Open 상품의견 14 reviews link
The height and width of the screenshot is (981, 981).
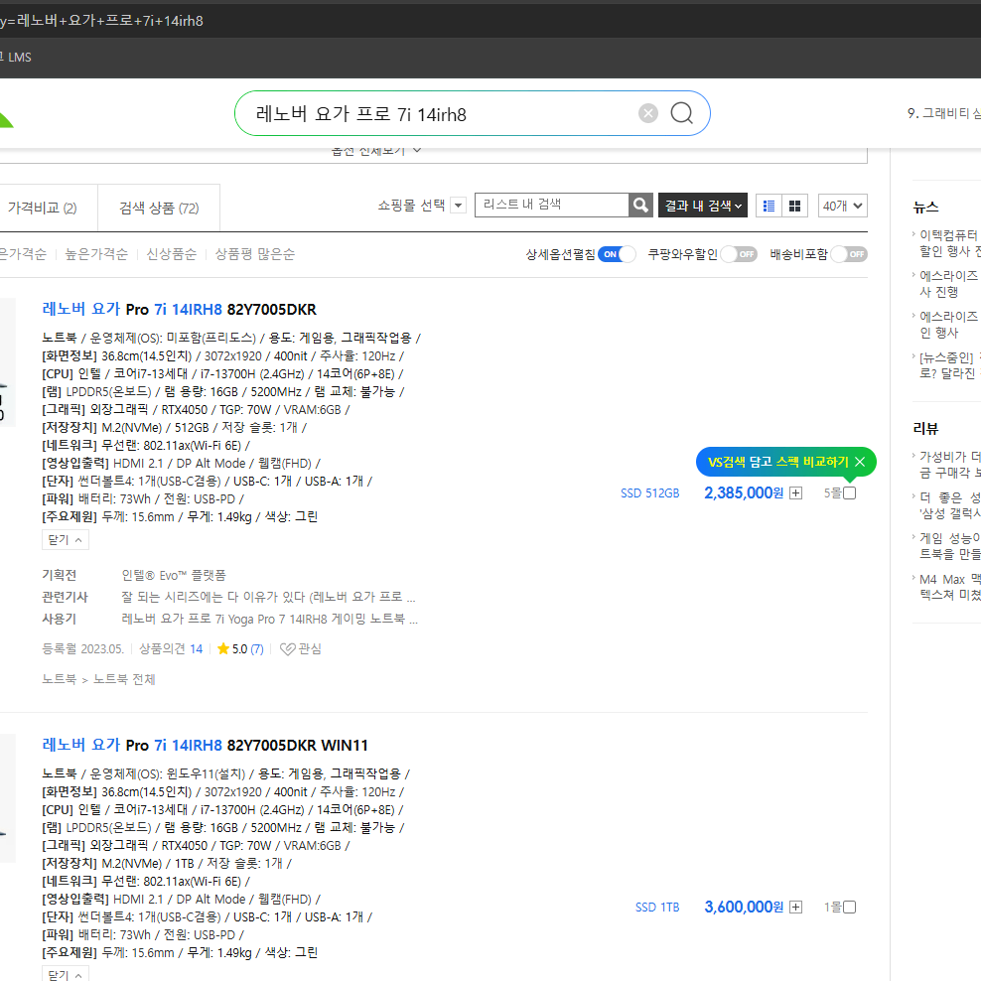tap(171, 648)
